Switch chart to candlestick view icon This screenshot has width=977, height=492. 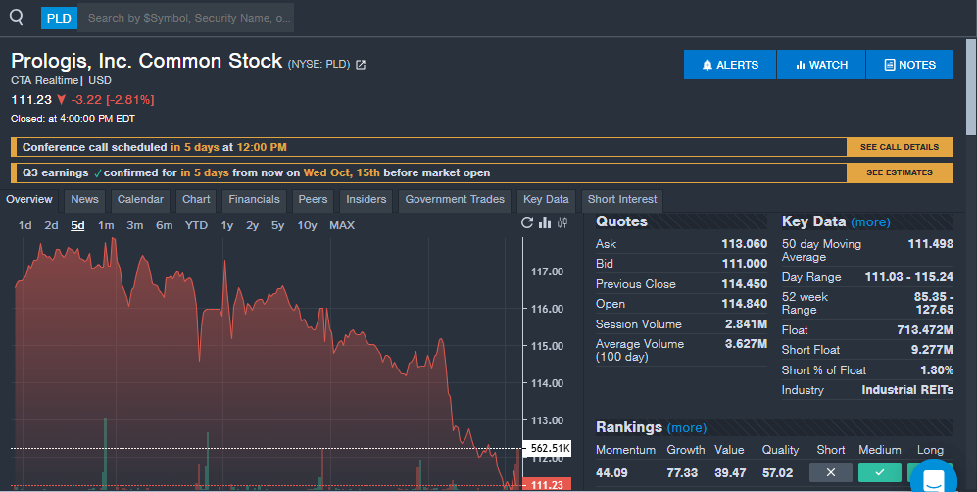pyautogui.click(x=562, y=223)
